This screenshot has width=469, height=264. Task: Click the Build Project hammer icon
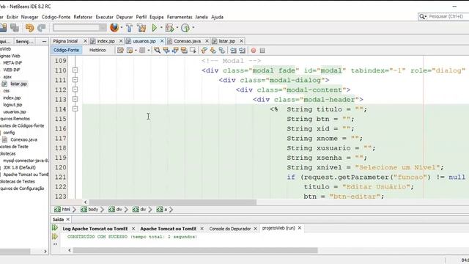point(129,28)
